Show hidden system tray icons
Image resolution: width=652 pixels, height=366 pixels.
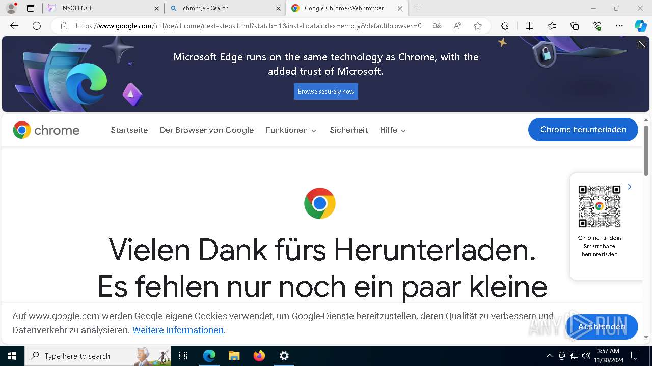pyautogui.click(x=549, y=356)
